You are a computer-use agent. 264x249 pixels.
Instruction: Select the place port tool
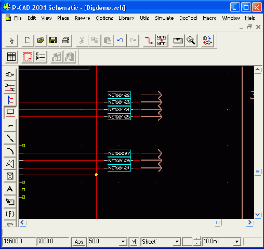[10, 112]
